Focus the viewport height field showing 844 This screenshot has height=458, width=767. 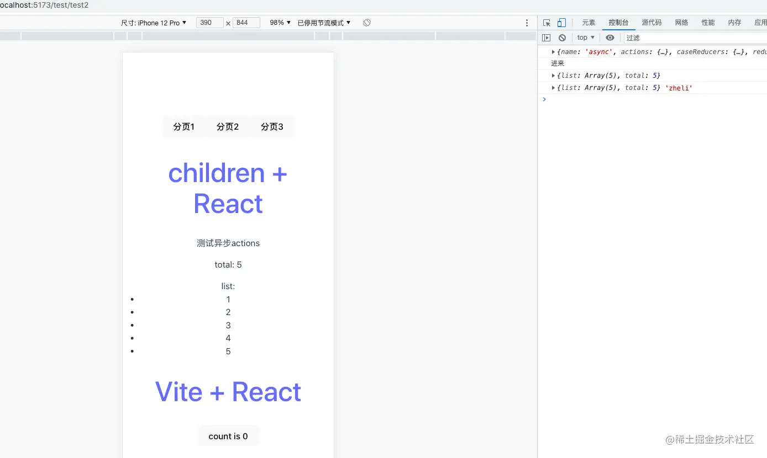click(x=246, y=23)
